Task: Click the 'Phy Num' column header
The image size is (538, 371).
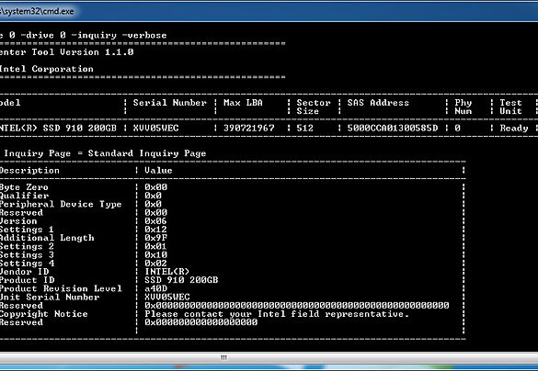Action: [464, 107]
